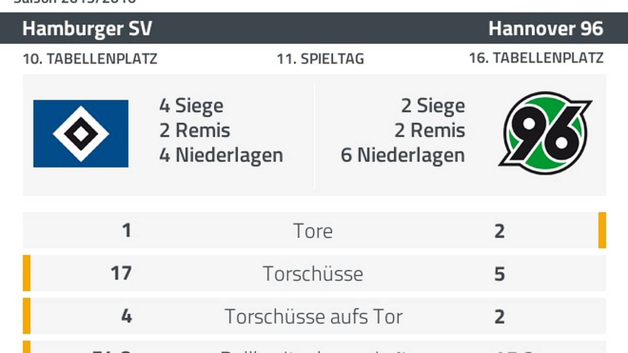Click Hannover's 5 Torschüsse value
The height and width of the screenshot is (353, 628).
point(499,274)
